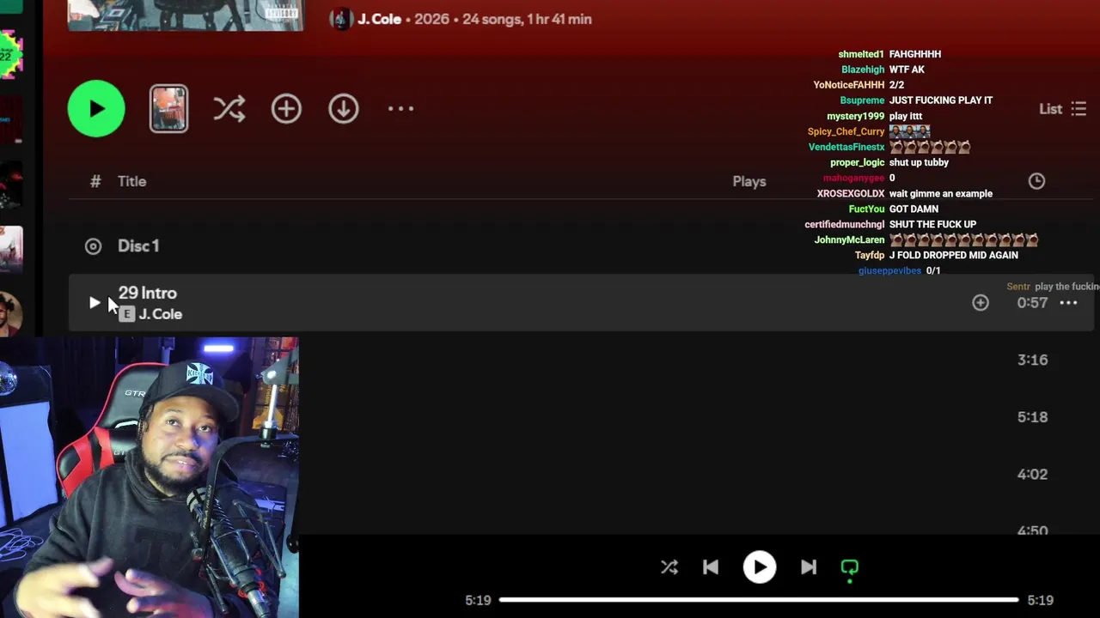Click Bsupreme username in chat

point(862,100)
